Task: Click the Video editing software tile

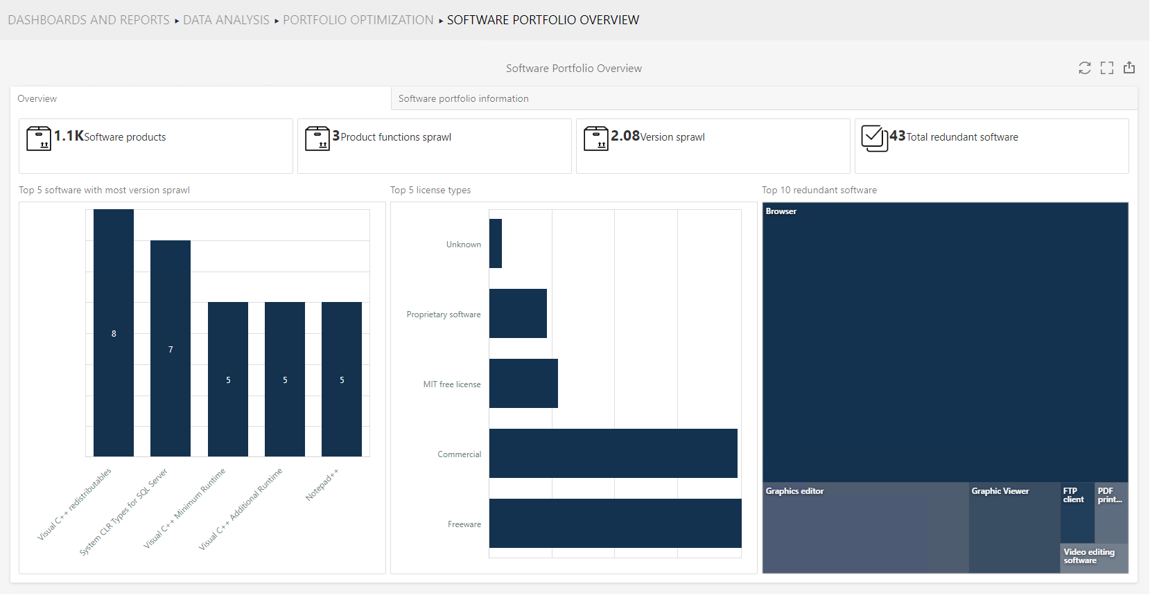Action: [x=1094, y=558]
